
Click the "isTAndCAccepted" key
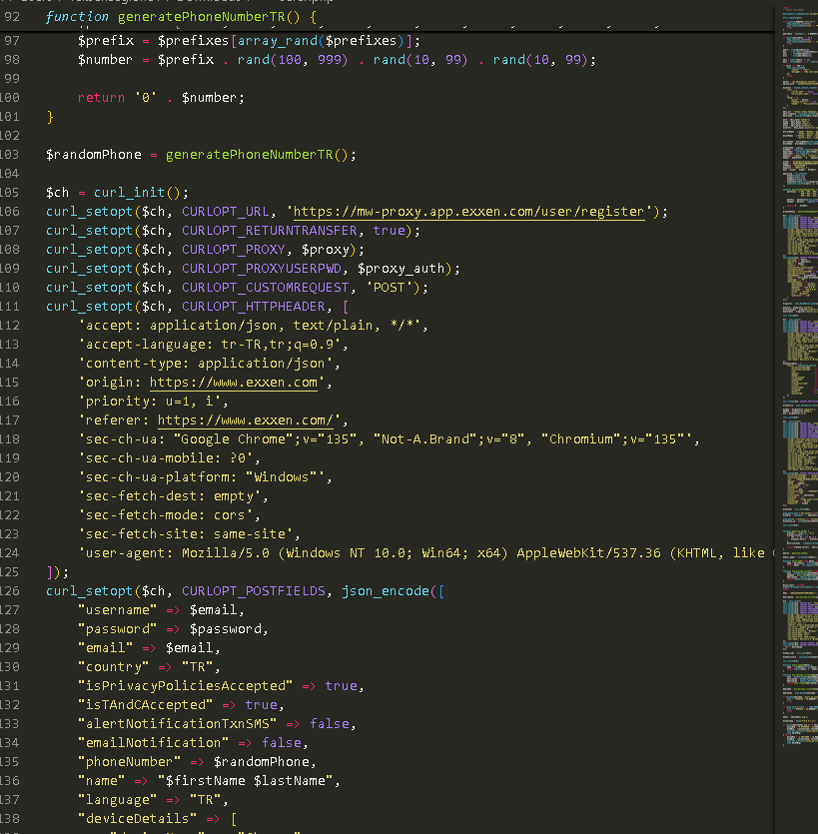[146, 705]
